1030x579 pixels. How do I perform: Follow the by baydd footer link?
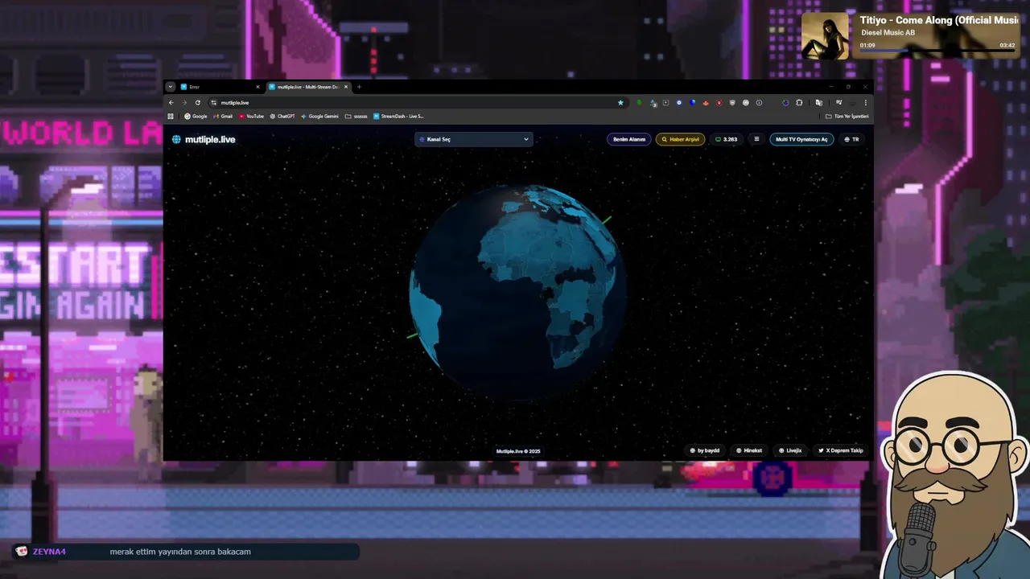pos(705,450)
